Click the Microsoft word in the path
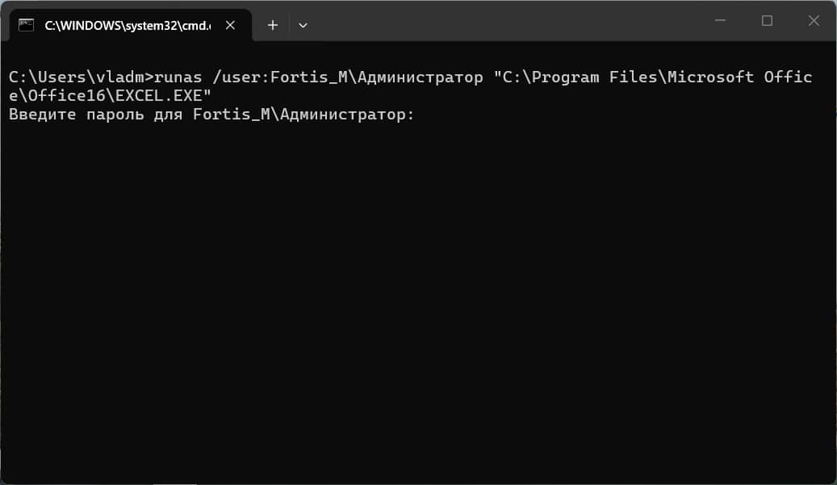 tap(710, 77)
